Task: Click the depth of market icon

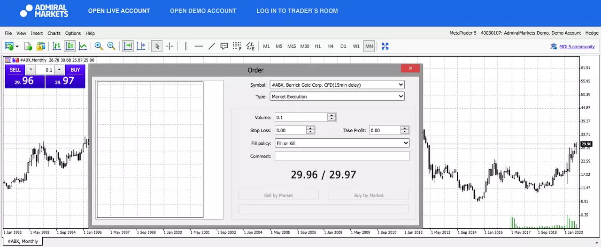Action: pyautogui.click(x=15, y=60)
